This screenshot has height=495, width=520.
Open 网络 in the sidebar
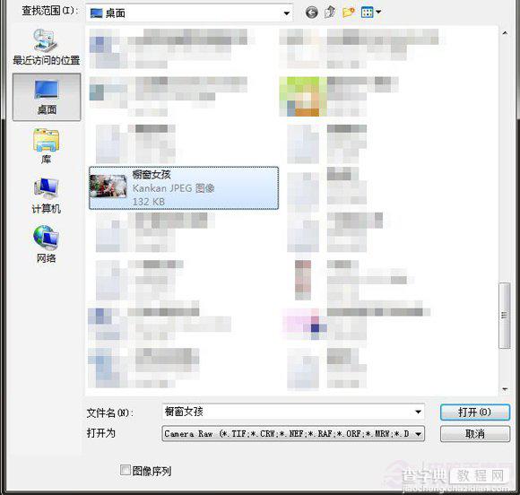(x=46, y=245)
